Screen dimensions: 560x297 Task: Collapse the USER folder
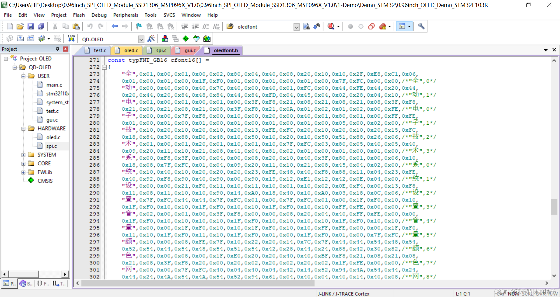tap(24, 76)
